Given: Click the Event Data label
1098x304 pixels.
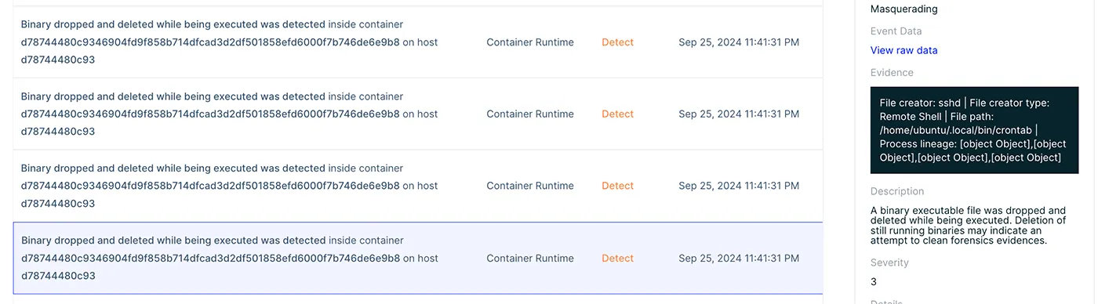Looking at the screenshot, I should tap(896, 31).
